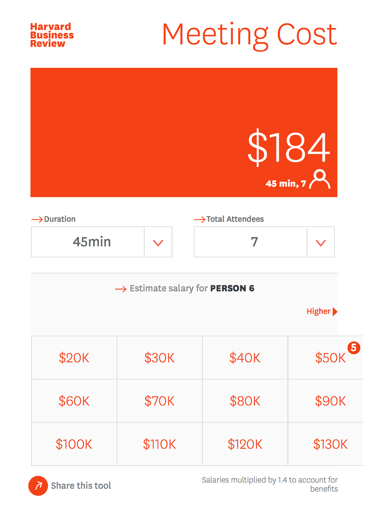This screenshot has height=518, width=369.
Task: Pick the $120K salary tile
Action: click(x=245, y=444)
